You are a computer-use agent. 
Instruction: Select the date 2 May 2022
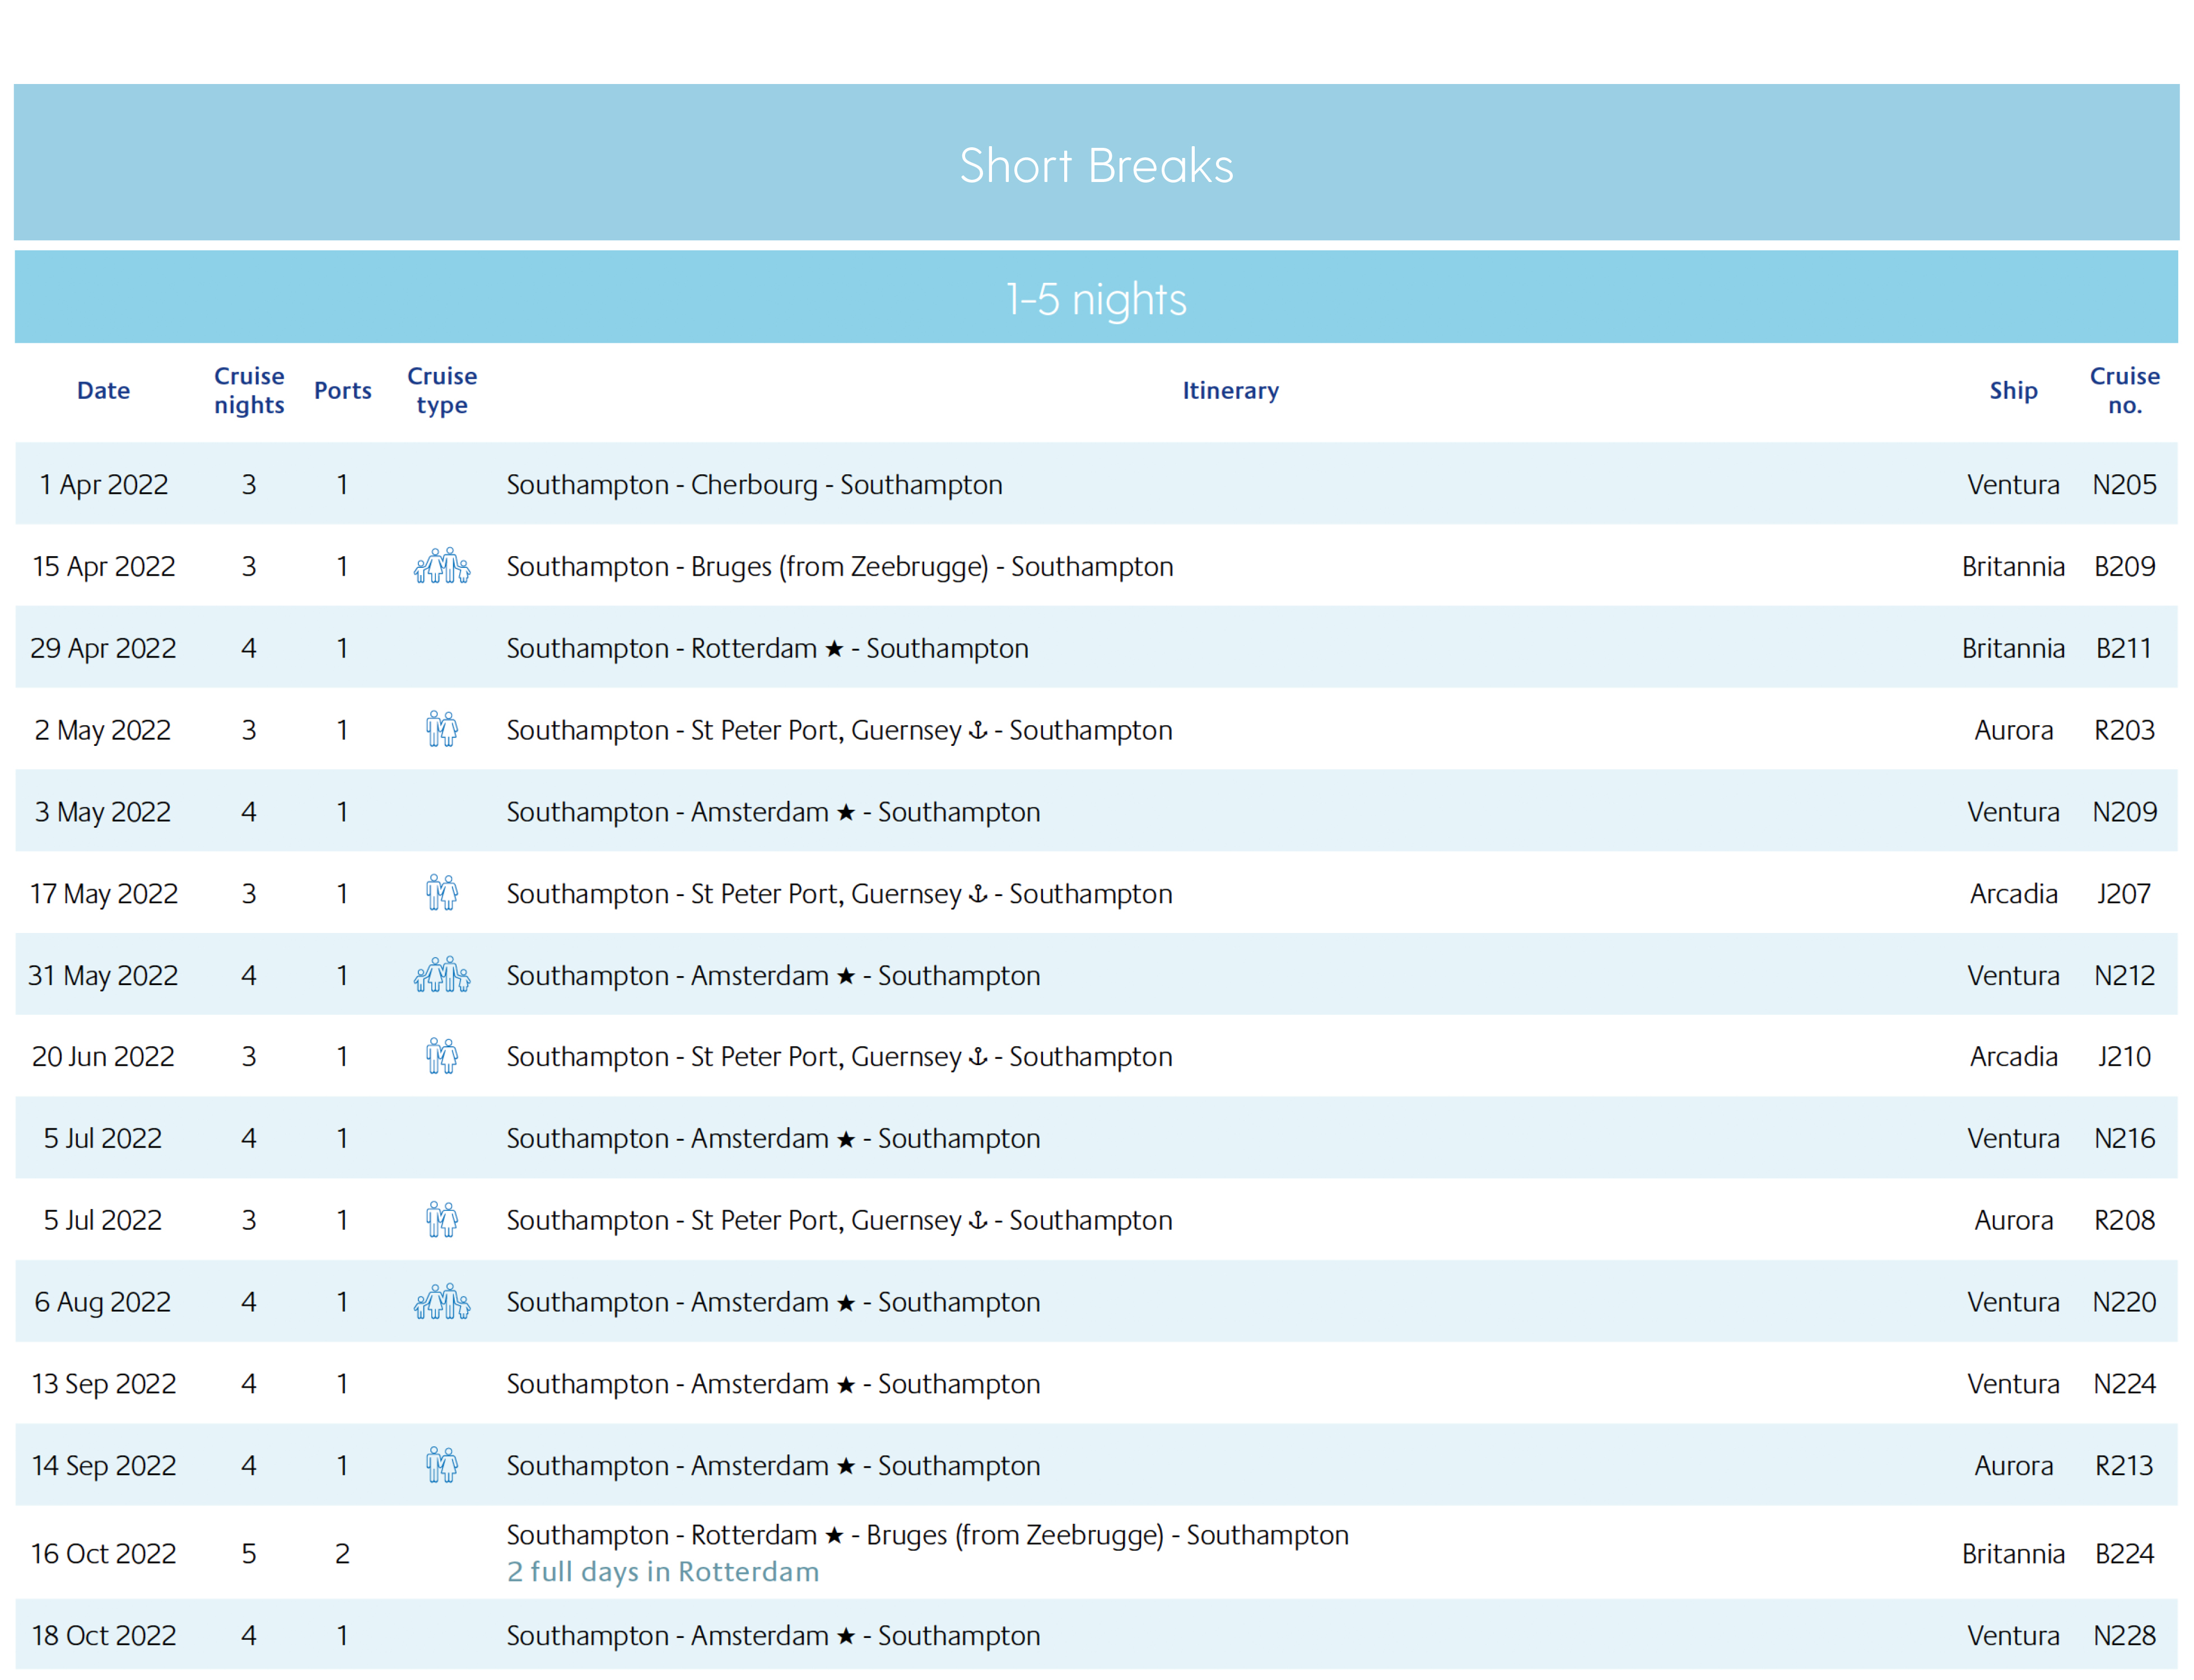click(x=103, y=730)
